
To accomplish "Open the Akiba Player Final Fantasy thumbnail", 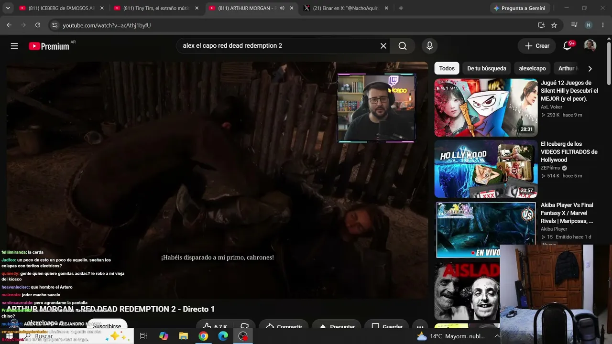I will pos(486,230).
